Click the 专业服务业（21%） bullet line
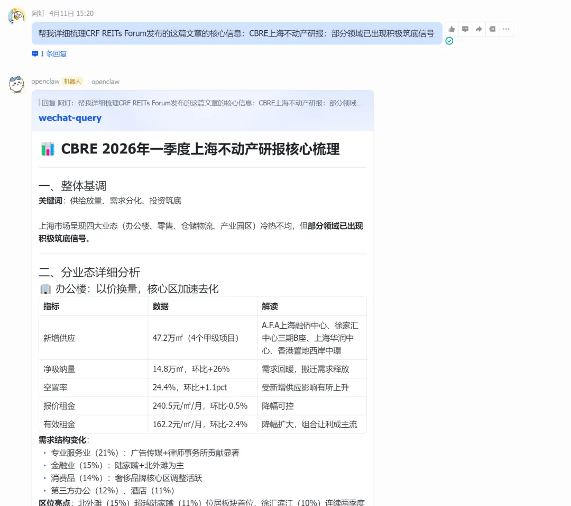The image size is (571, 506). click(145, 453)
